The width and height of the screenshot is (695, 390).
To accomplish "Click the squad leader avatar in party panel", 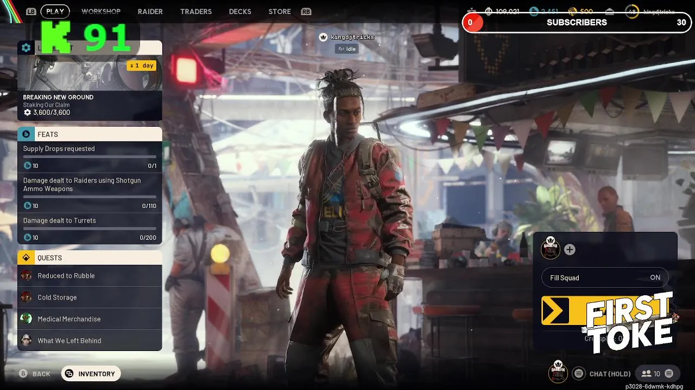I will (551, 248).
